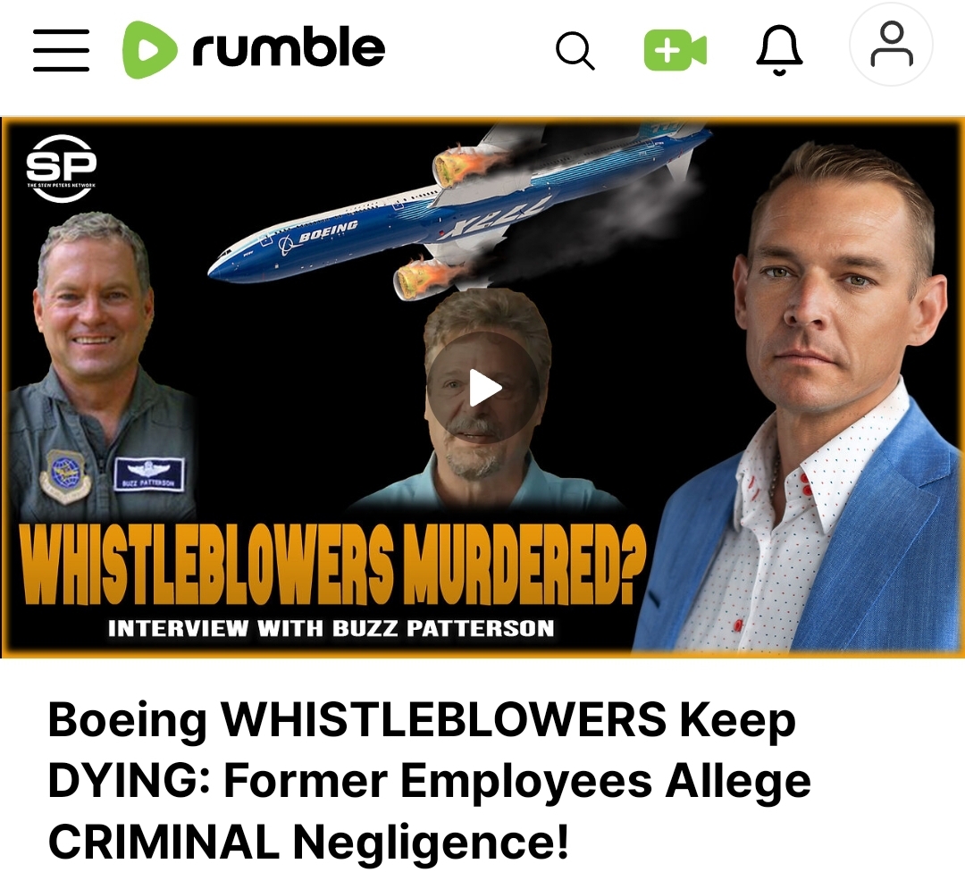Image resolution: width=965 pixels, height=872 pixels.
Task: Open the user profile account icon
Action: tap(891, 45)
